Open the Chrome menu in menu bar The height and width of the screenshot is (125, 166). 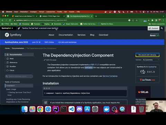[9, 12]
